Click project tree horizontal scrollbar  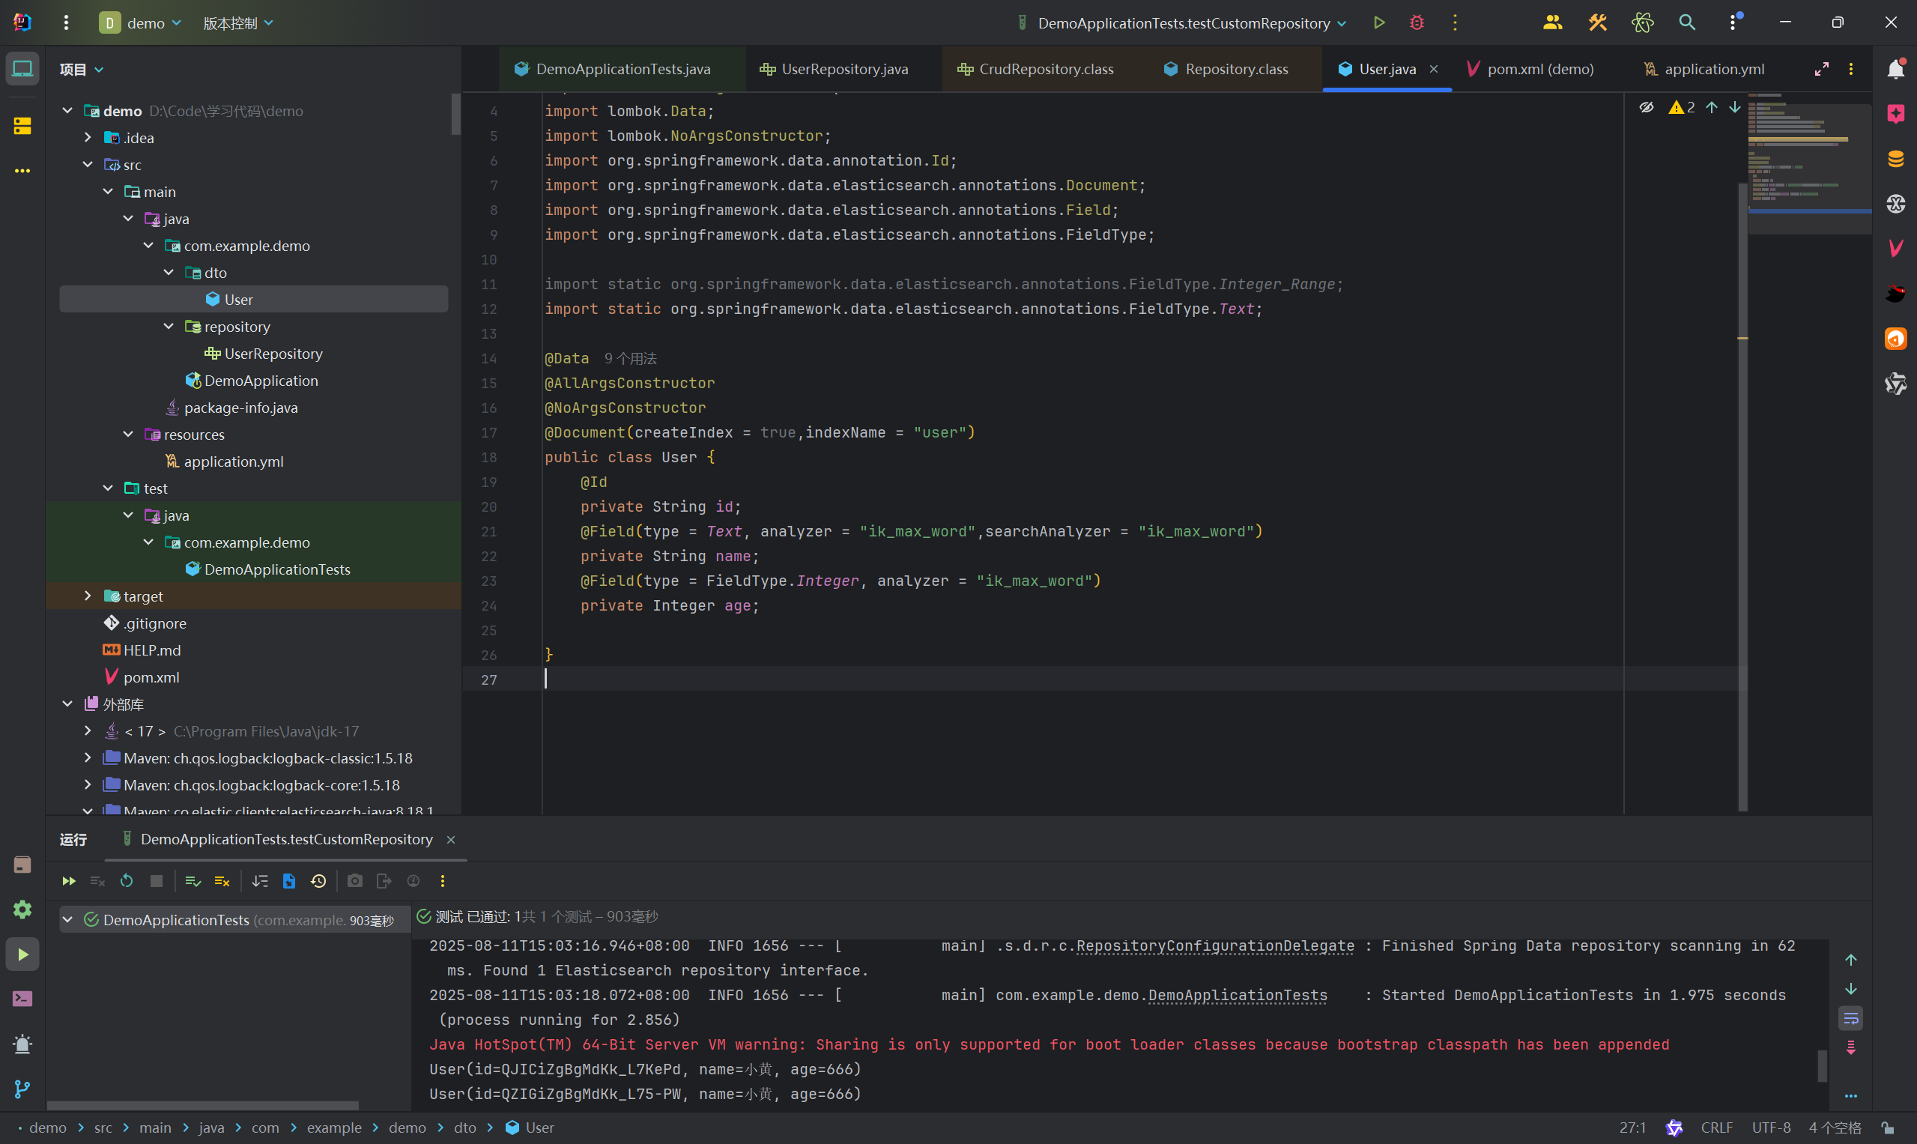[203, 1105]
